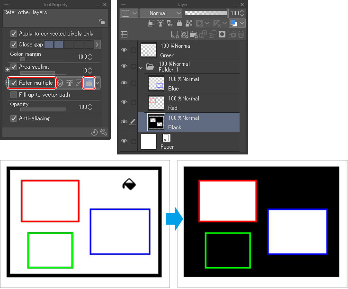Open the Tool Property panel menu

coord(6,4)
